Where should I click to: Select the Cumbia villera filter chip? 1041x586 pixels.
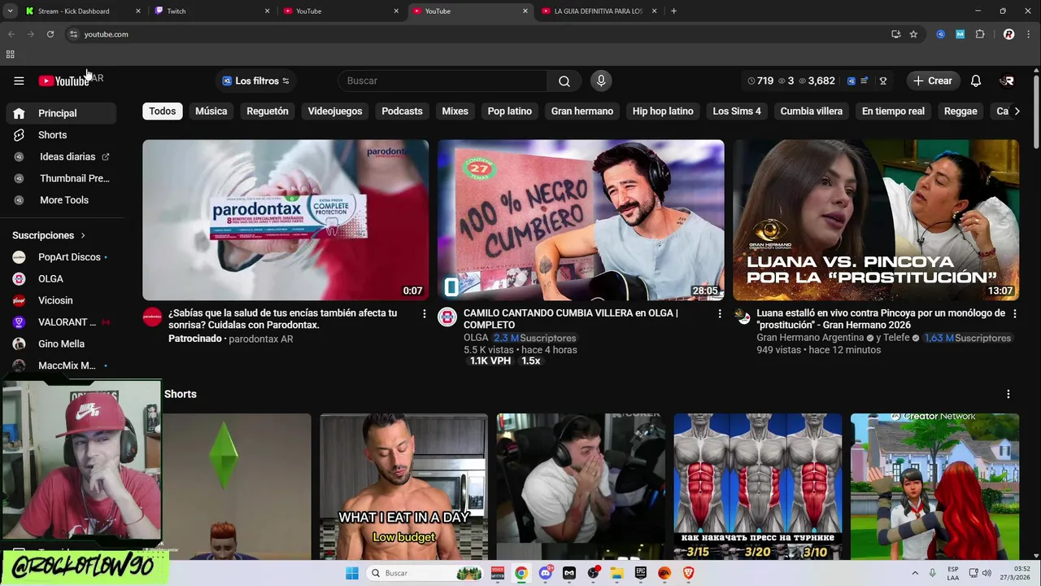click(812, 112)
